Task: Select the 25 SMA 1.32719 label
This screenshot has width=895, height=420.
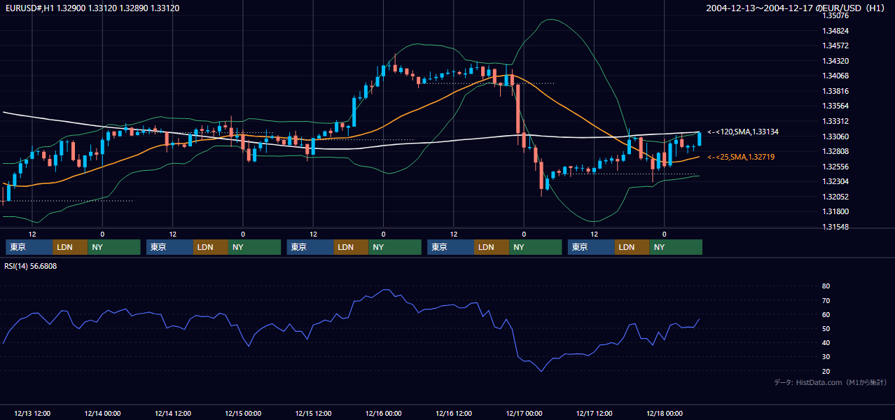Action: pos(741,157)
